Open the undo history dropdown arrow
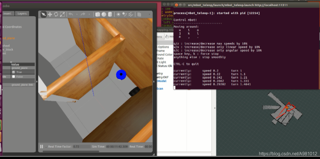Viewport: 320px width, 159px height. click(x=77, y=14)
